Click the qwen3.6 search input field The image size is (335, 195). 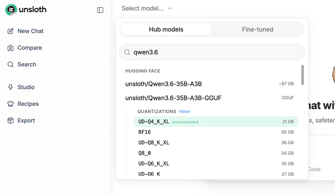(212, 52)
